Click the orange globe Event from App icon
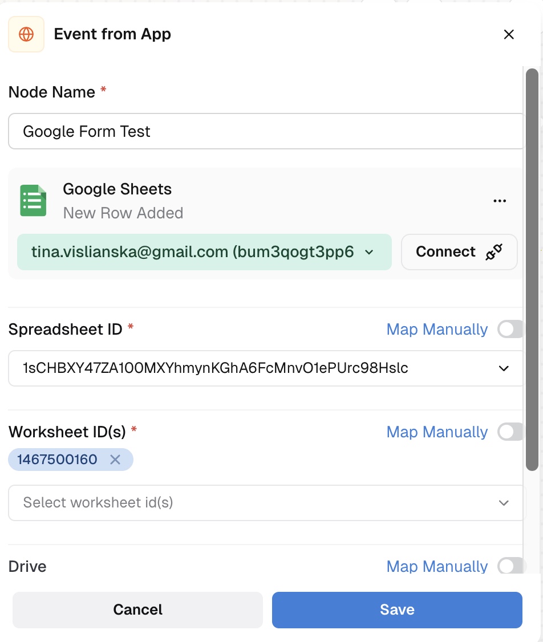 [26, 34]
